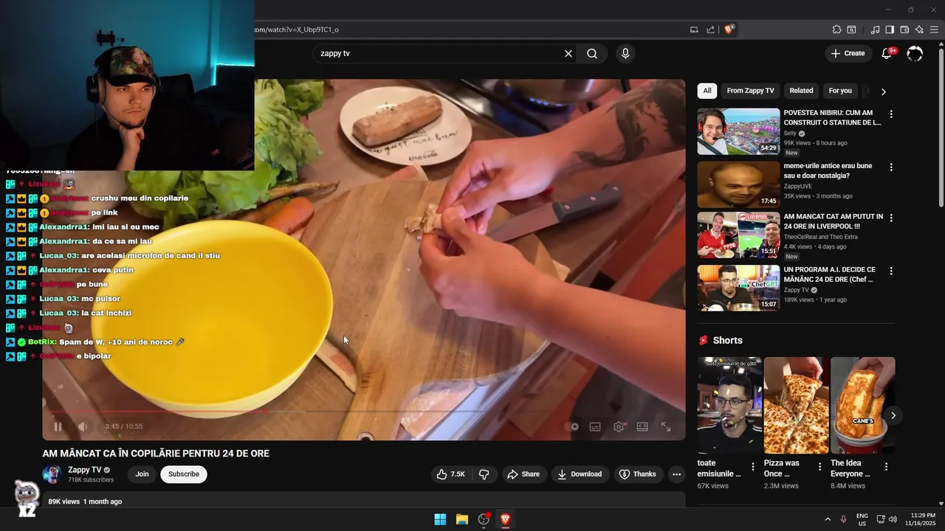
Task: Open the 'toate emisiunile' Short thumbnail
Action: tap(729, 405)
